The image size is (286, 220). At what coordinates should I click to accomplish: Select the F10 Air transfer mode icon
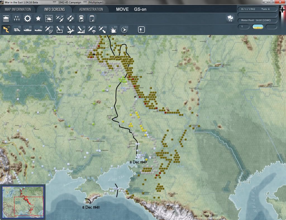coord(103,30)
